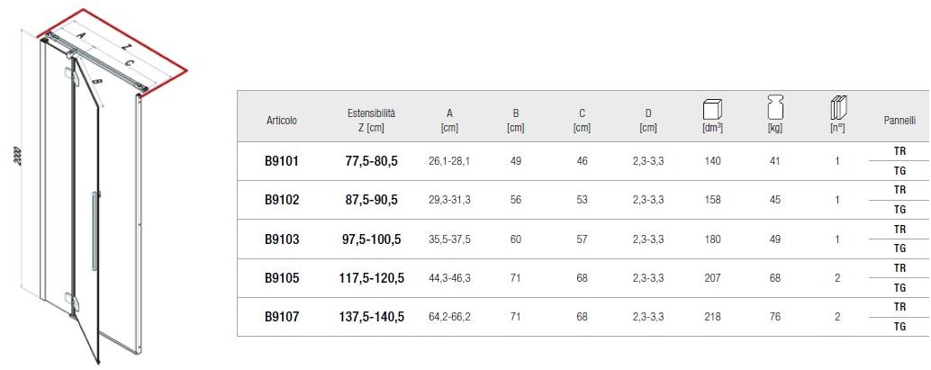Select article B9105
Viewport: 931px width, 370px height.
tap(281, 278)
